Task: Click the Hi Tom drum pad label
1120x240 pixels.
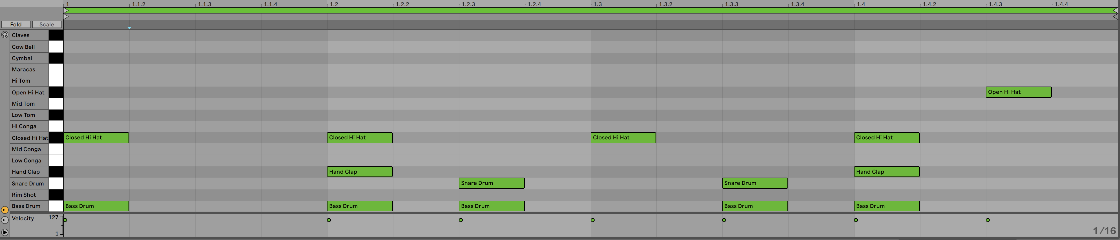Action: point(21,81)
